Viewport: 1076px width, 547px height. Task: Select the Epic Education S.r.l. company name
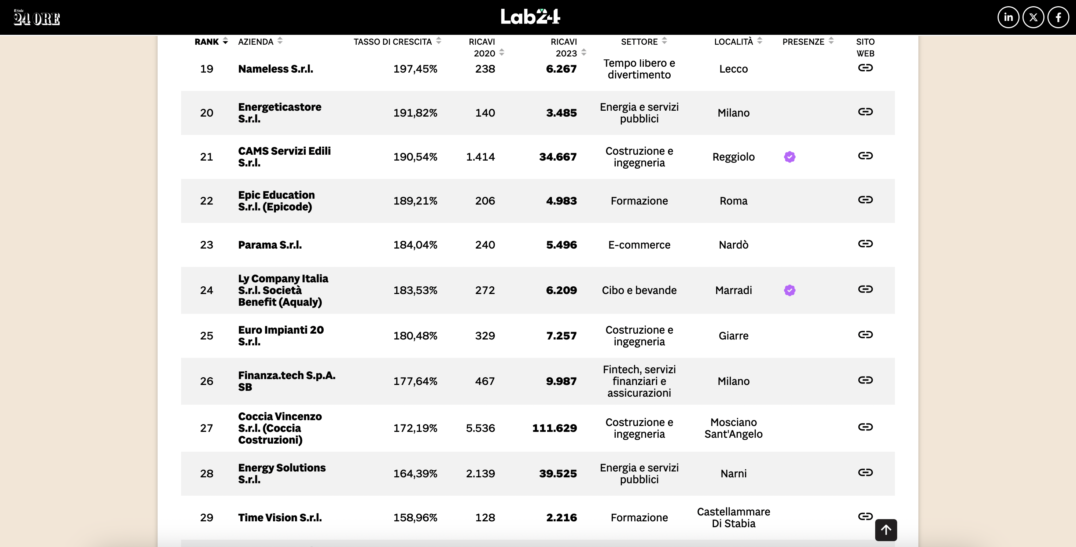point(276,201)
